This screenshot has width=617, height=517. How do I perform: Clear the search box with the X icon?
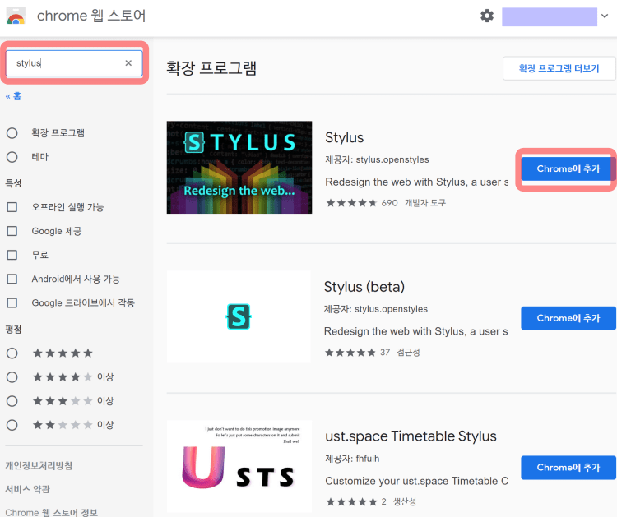click(x=128, y=63)
